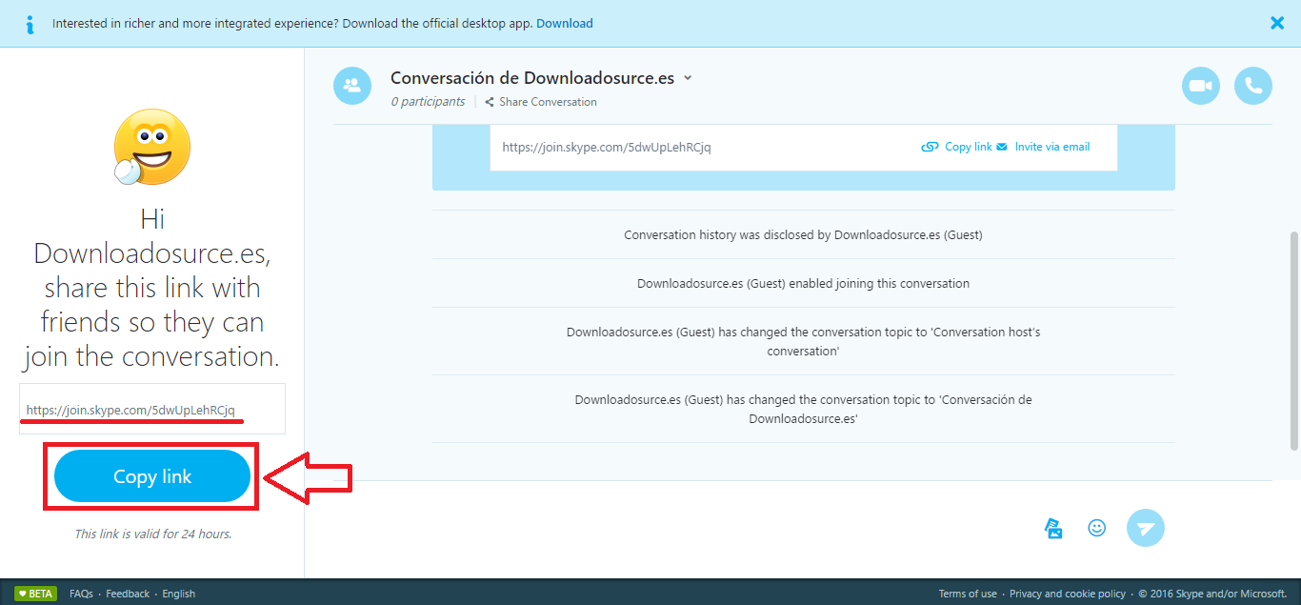Change language via English link
The width and height of the screenshot is (1301, 605).
click(178, 594)
